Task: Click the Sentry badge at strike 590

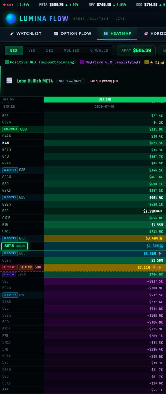Action: pos(10,295)
